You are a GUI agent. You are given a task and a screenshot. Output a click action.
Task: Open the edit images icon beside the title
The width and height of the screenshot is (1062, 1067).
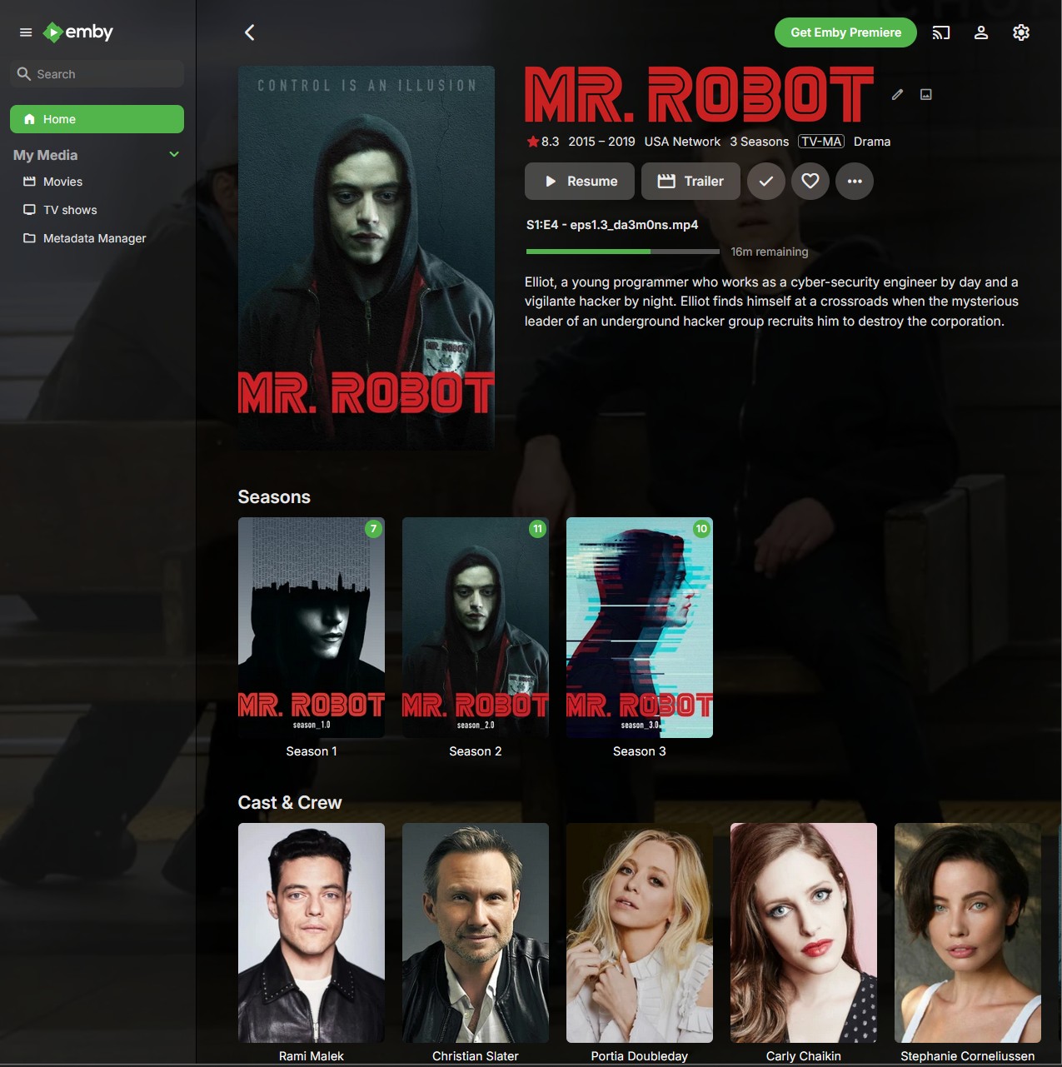tap(926, 94)
